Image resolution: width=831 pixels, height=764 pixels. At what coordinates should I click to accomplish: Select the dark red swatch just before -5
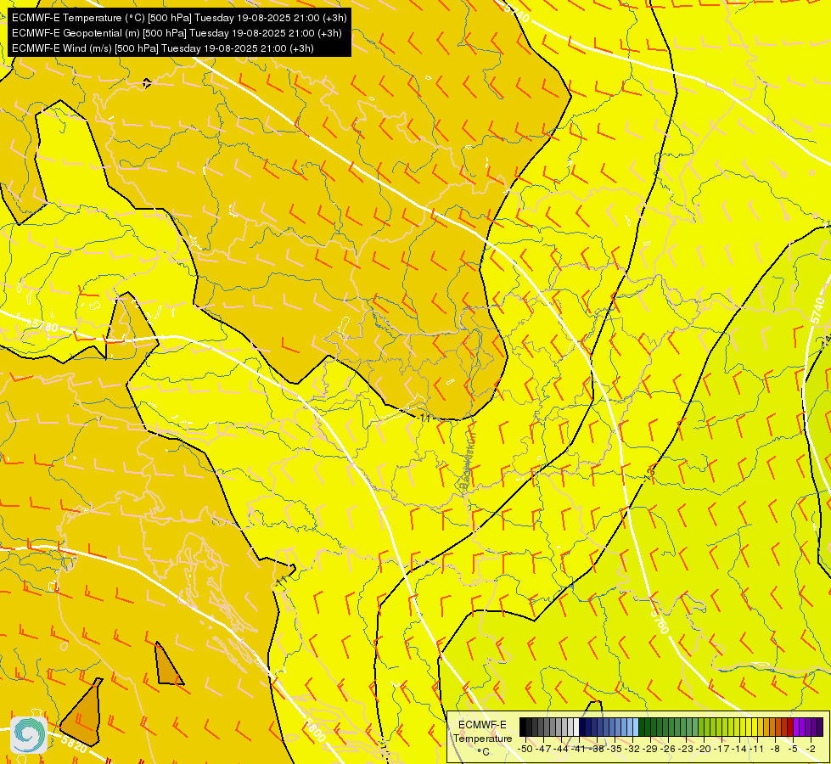pyautogui.click(x=790, y=727)
